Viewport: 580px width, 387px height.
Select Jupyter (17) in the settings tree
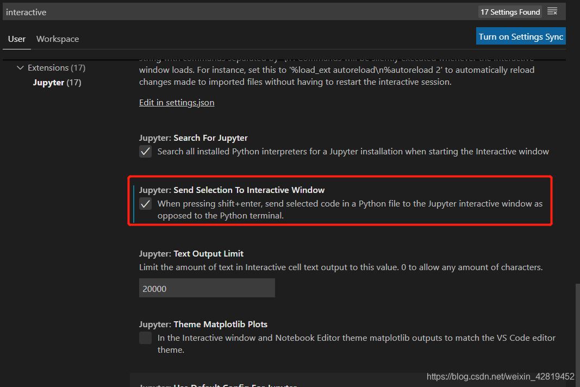click(x=57, y=82)
